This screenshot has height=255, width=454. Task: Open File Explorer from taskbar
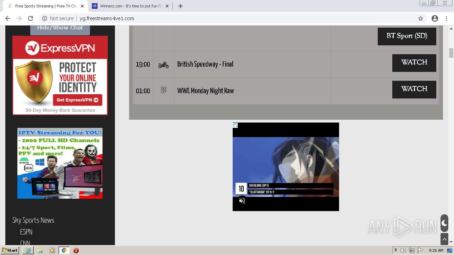pyautogui.click(x=40, y=250)
